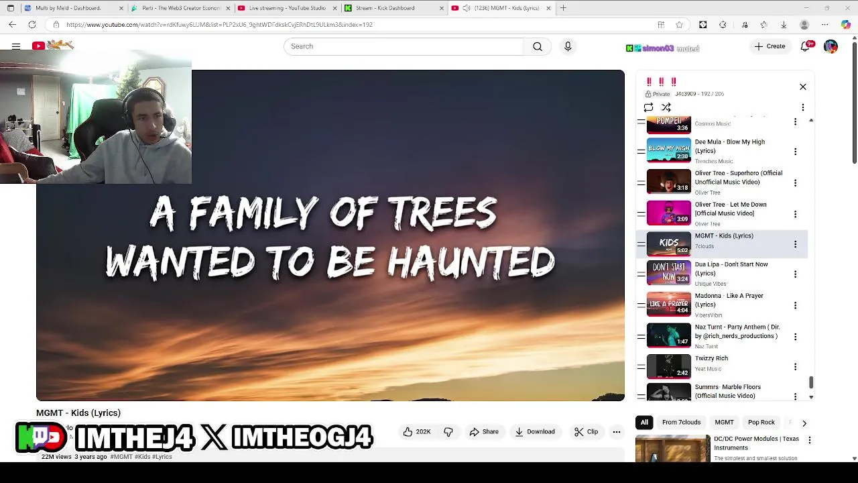The height and width of the screenshot is (483, 858).
Task: Open tab actions menu at far left
Action: coord(10,8)
